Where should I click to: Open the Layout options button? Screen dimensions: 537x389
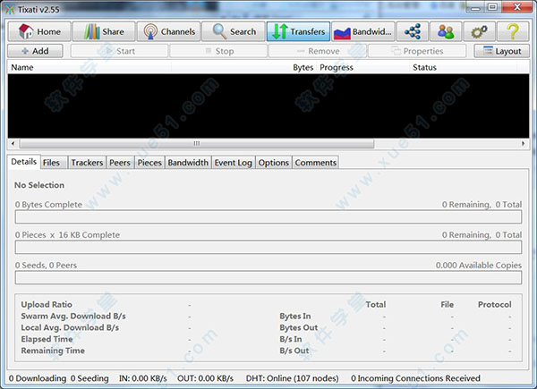tap(501, 51)
